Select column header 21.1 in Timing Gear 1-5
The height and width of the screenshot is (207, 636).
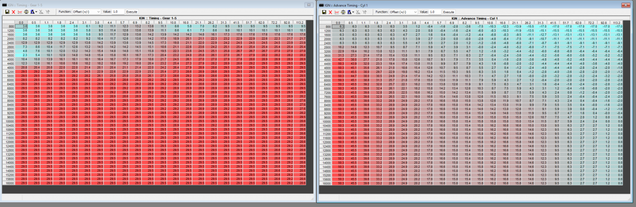[198, 22]
